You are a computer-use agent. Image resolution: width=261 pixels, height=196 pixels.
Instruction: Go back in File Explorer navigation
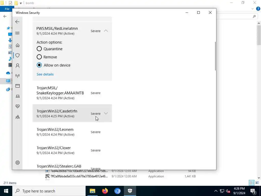point(5,16)
